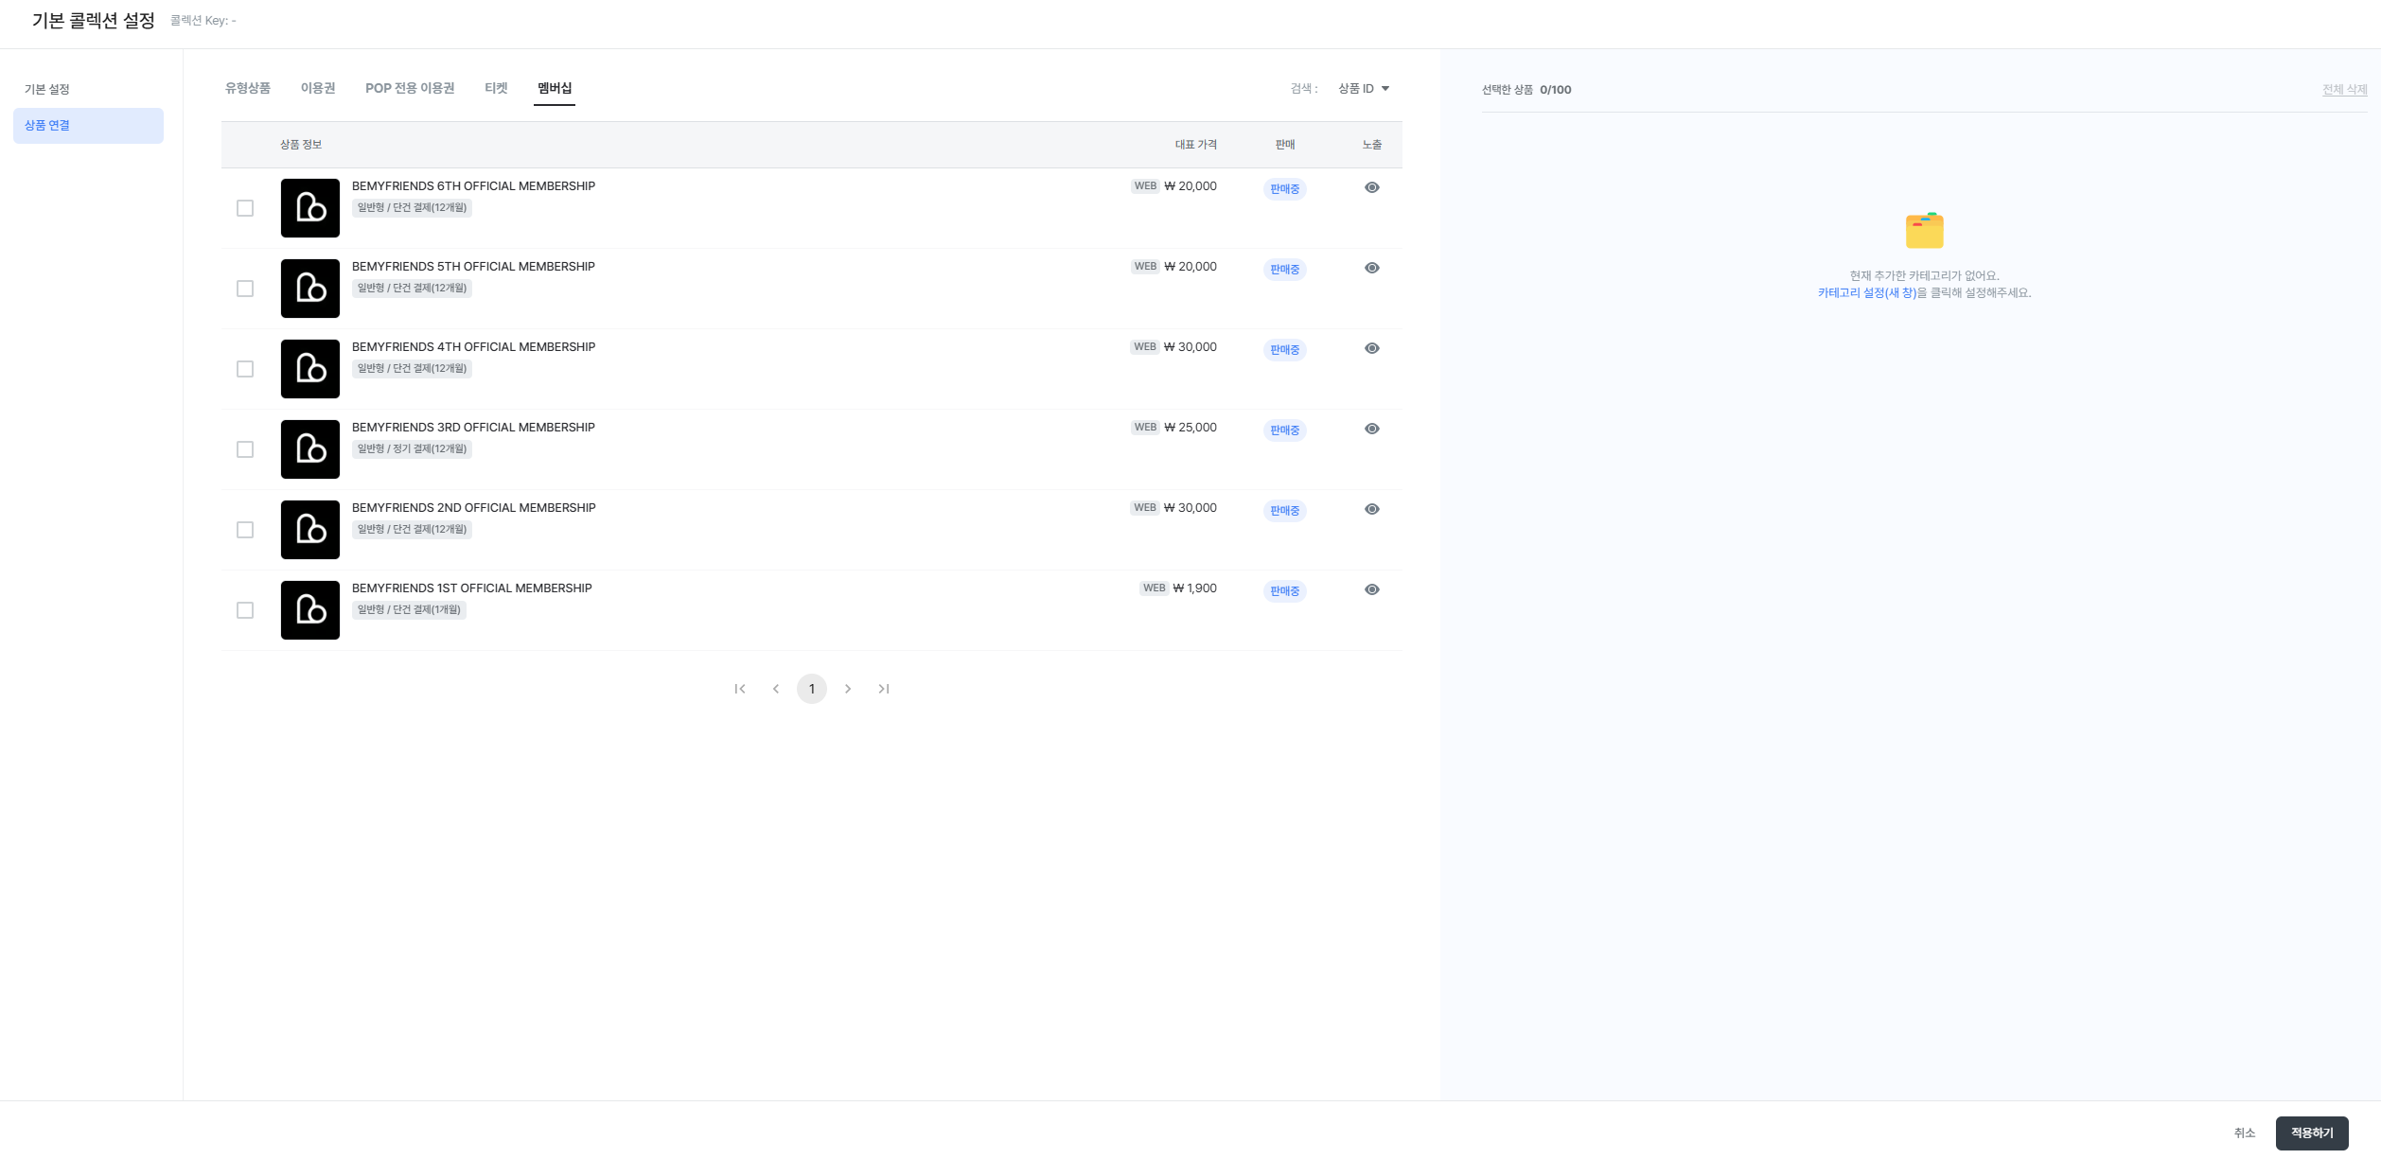Click the 판매중 badge for 6TH MEMBERSHIP
This screenshot has height=1159, width=2381.
point(1285,189)
